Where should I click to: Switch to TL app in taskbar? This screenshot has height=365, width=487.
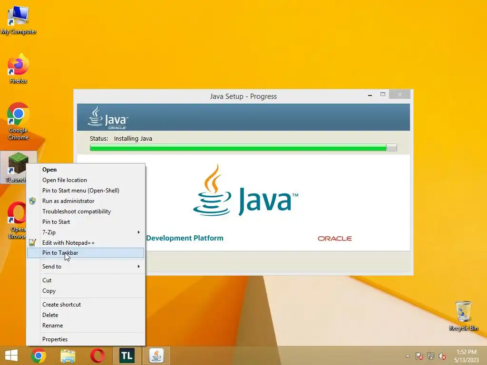127,355
